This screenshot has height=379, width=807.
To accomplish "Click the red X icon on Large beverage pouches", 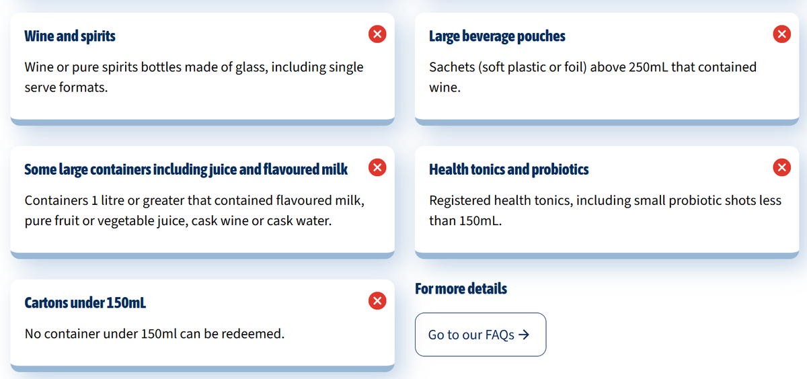I will pos(781,34).
